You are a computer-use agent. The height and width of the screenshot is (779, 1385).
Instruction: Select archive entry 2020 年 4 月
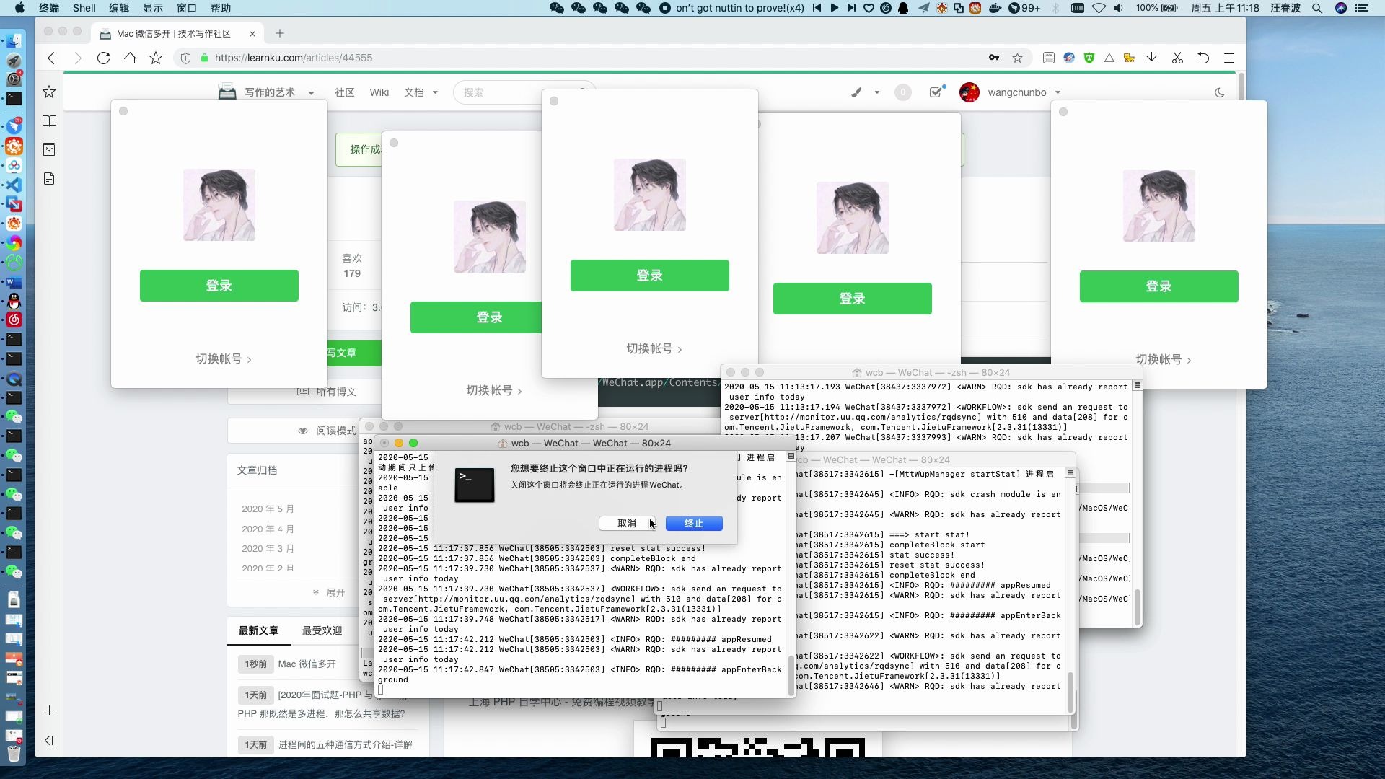click(x=268, y=529)
